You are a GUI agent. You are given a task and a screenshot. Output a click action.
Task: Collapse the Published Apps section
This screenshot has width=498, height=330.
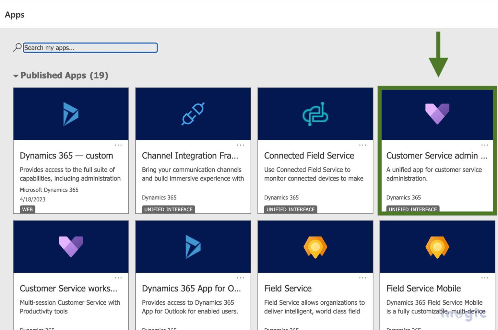click(x=16, y=76)
